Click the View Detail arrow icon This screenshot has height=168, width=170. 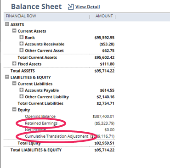pyautogui.click(x=71, y=7)
